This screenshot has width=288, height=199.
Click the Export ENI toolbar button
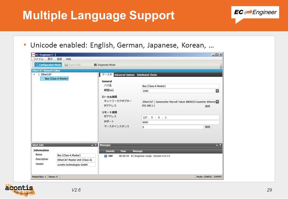point(73,65)
